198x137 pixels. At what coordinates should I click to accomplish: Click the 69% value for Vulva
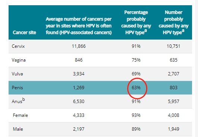coord(136,74)
